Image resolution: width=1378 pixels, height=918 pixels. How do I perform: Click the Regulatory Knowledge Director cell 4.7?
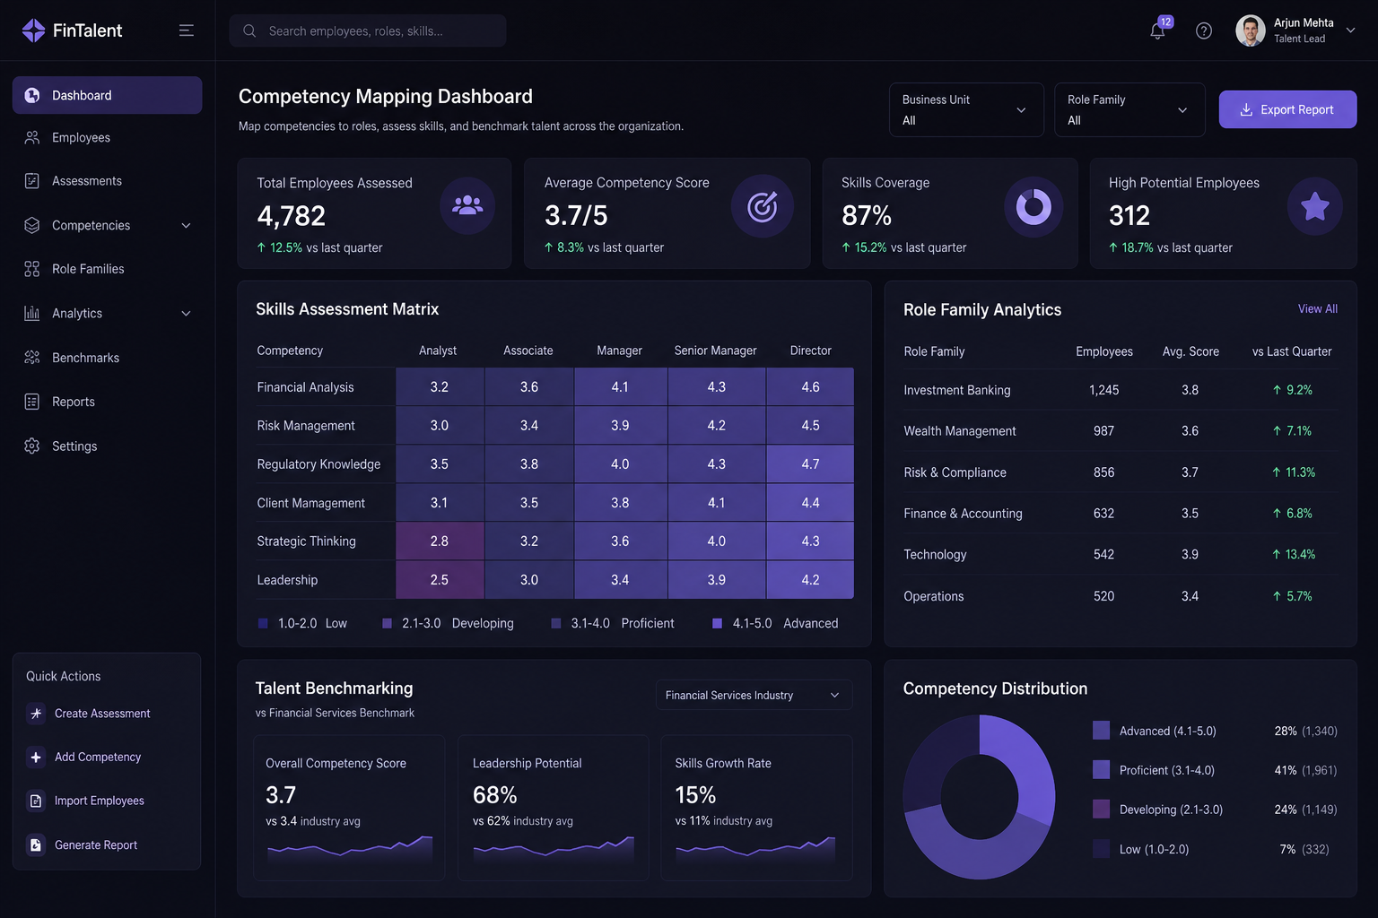click(x=810, y=464)
